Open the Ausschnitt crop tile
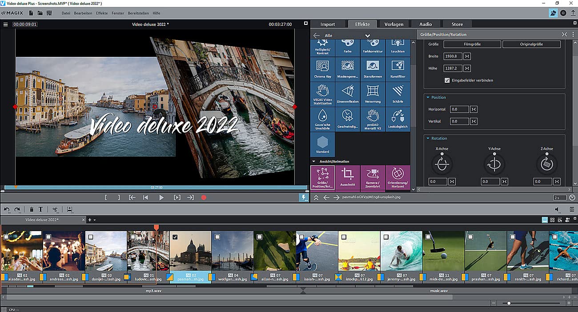 coord(348,177)
